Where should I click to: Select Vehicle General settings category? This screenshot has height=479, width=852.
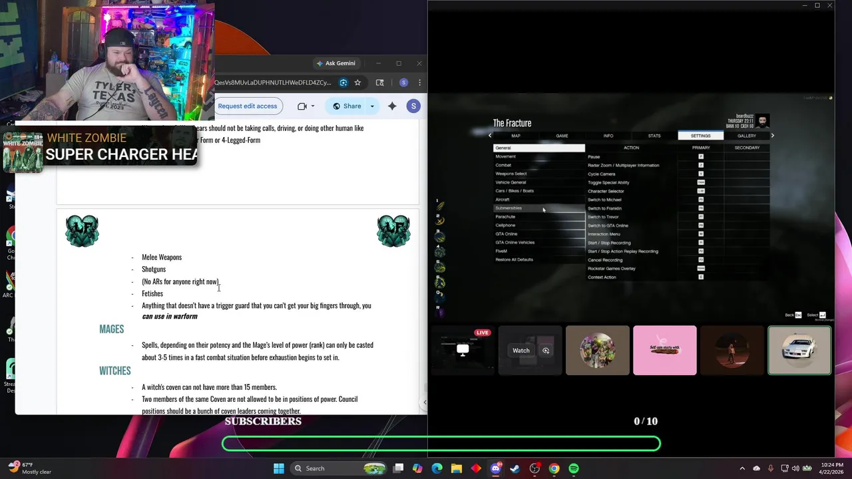[539, 182]
